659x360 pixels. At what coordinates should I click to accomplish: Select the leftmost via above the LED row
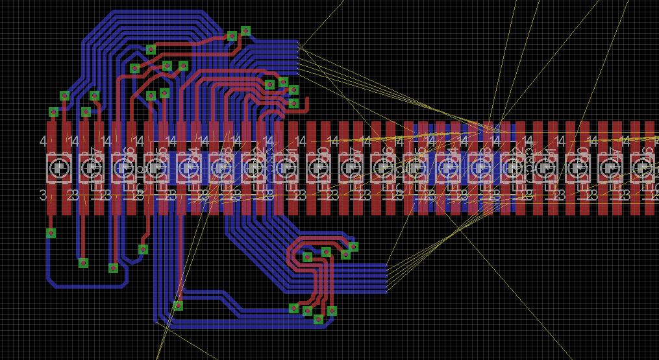(53, 112)
